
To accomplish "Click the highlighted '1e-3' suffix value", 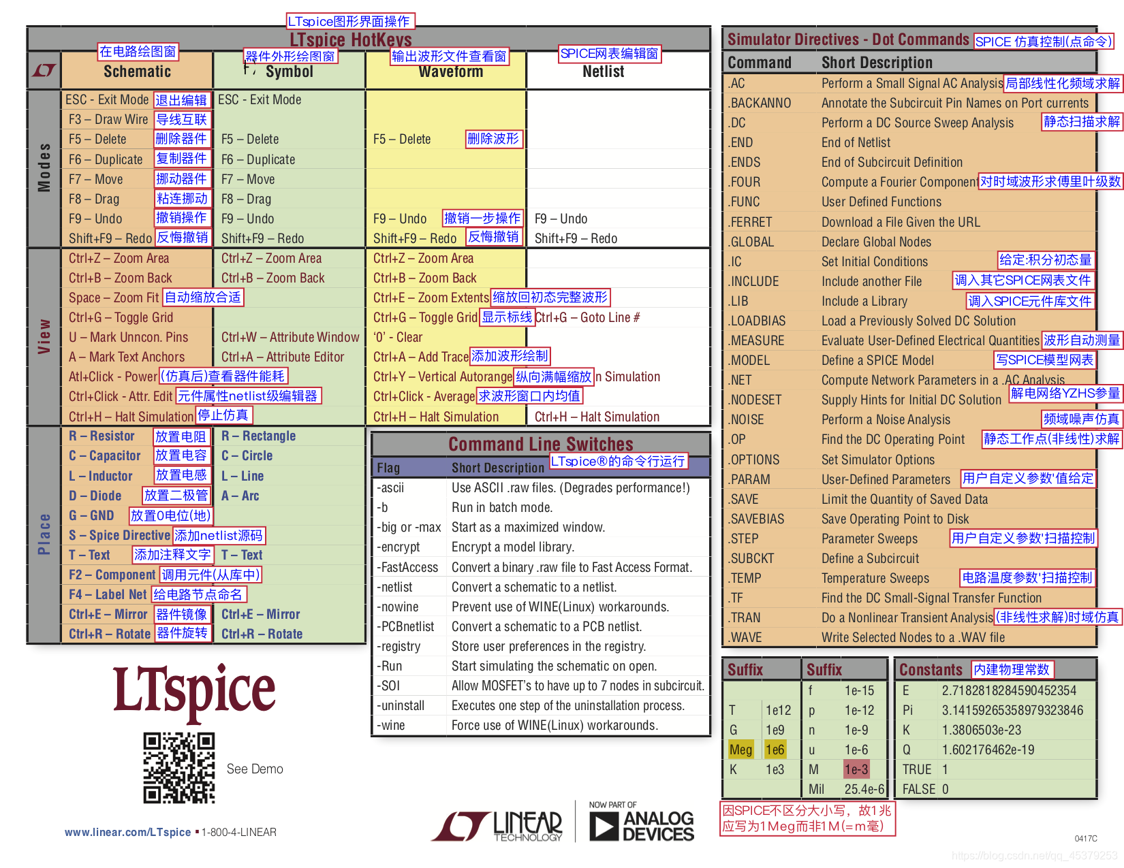I will (x=856, y=769).
